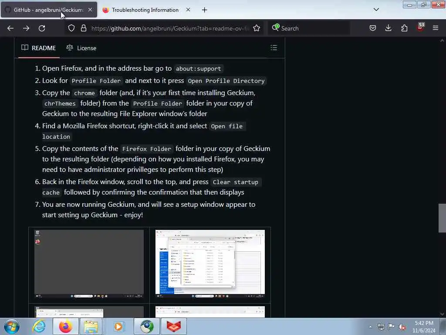Open the red fox taskbar app
This screenshot has width=446, height=335.
tap(174, 326)
